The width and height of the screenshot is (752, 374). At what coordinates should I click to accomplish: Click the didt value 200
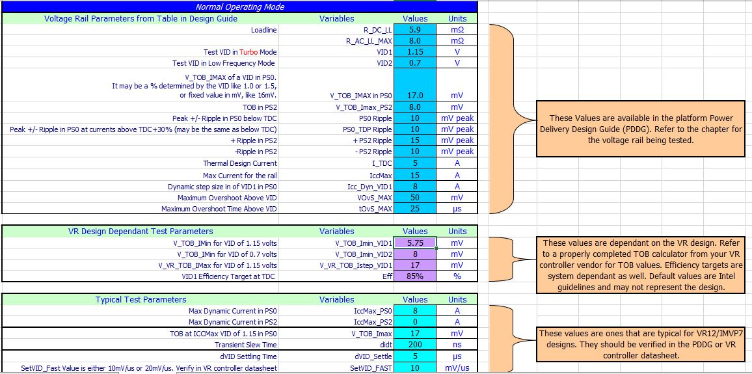click(x=414, y=345)
